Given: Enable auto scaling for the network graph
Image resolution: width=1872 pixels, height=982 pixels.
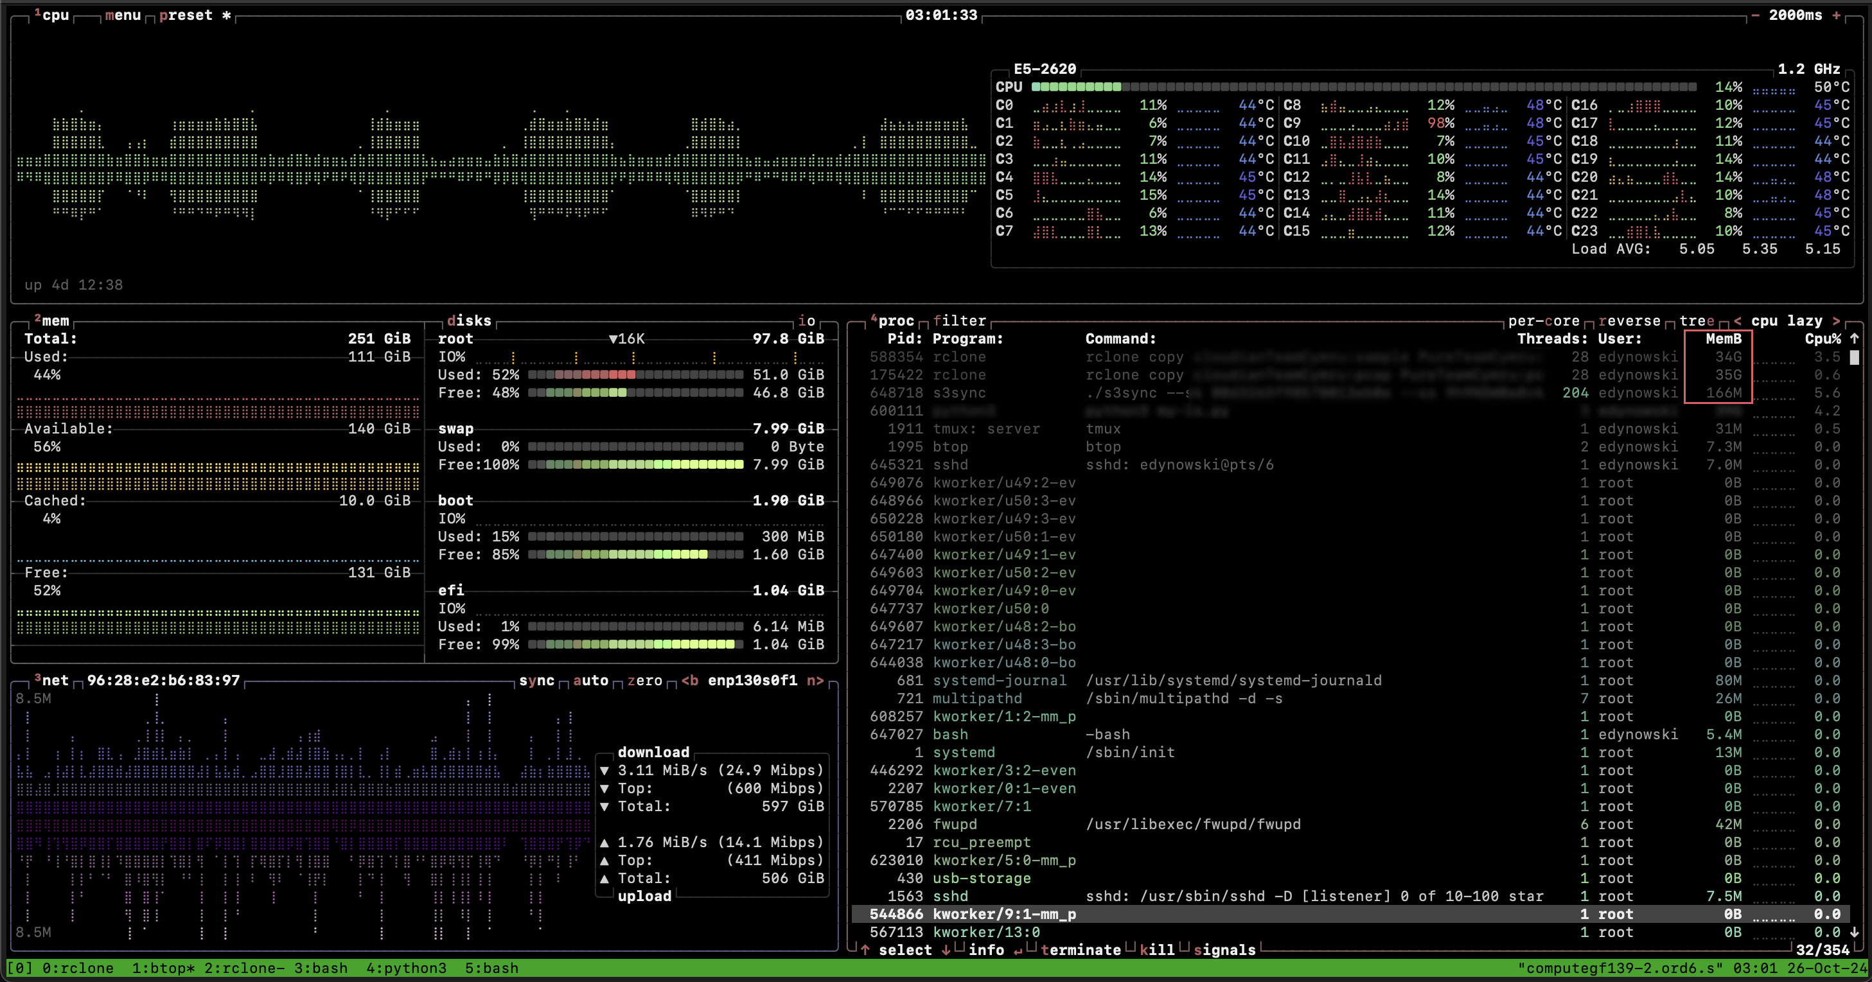Looking at the screenshot, I should (591, 681).
